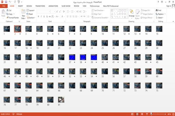This screenshot has width=175, height=116.
Task: Toggle Italic formatting button
Action: [41, 17]
